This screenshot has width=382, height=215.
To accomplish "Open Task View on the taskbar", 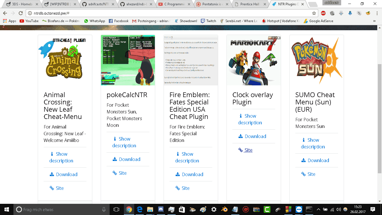I will click(116, 209).
